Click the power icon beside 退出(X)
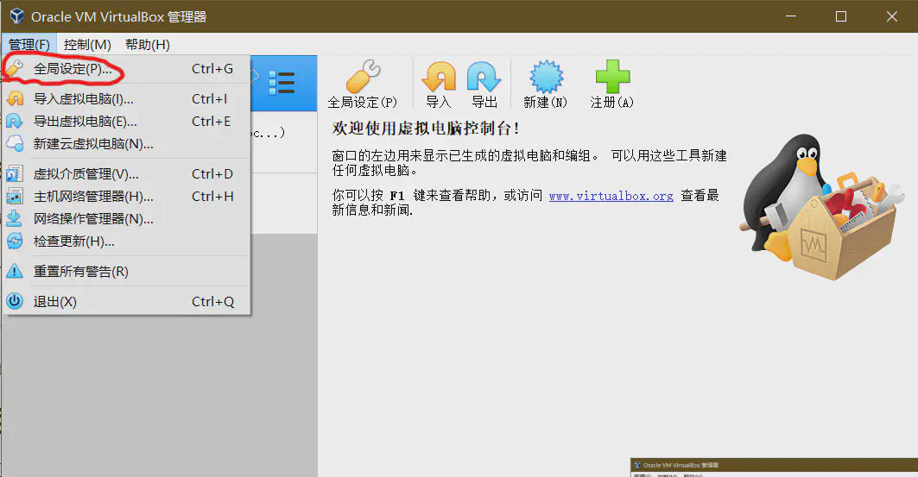 [x=15, y=302]
